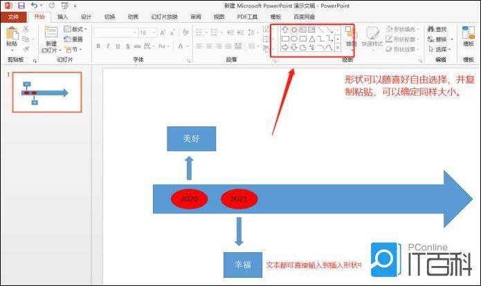
Task: Toggle bold formatting
Action: click(98, 46)
